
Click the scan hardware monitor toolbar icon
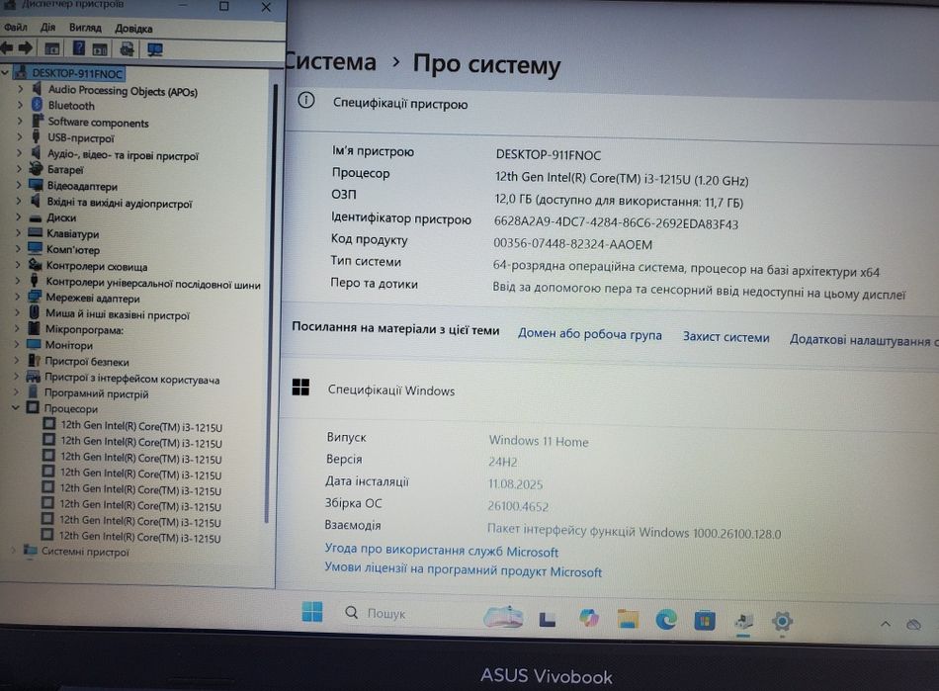tap(155, 49)
